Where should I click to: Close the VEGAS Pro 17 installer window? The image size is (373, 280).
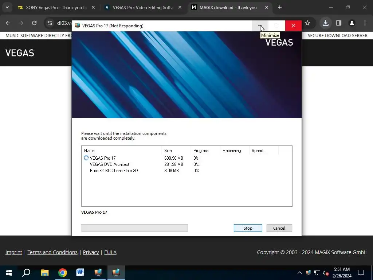pos(293,26)
